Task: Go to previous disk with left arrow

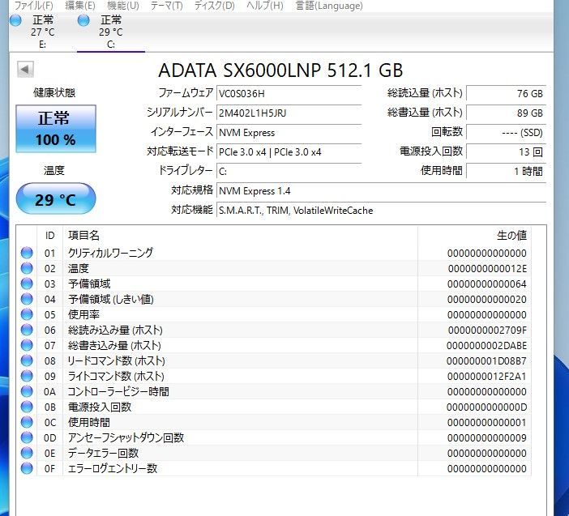Action: pos(25,70)
